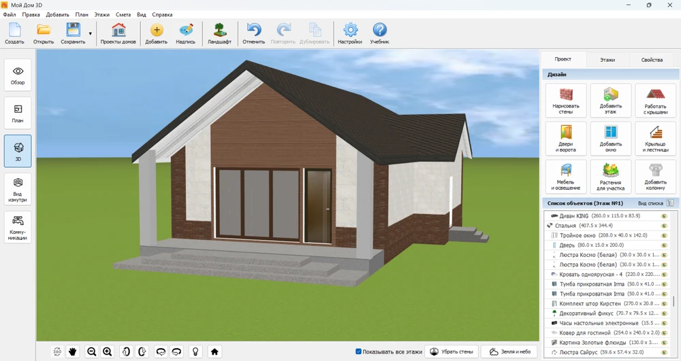Viewport: 681px width, 361px height.
Task: Open Работать с крышами roof tool
Action: (x=654, y=101)
